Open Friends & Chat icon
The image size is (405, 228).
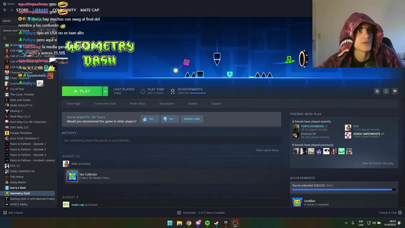tap(400, 212)
